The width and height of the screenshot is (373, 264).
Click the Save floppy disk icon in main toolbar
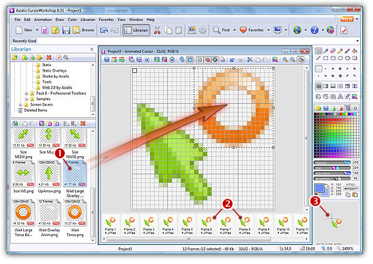pos(66,30)
